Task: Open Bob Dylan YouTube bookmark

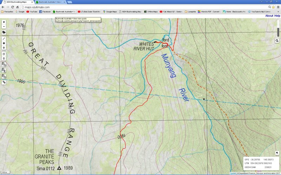Action: pyautogui.click(x=89, y=12)
